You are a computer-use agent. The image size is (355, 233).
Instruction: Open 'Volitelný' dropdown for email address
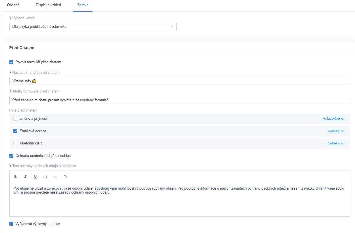pyautogui.click(x=336, y=131)
